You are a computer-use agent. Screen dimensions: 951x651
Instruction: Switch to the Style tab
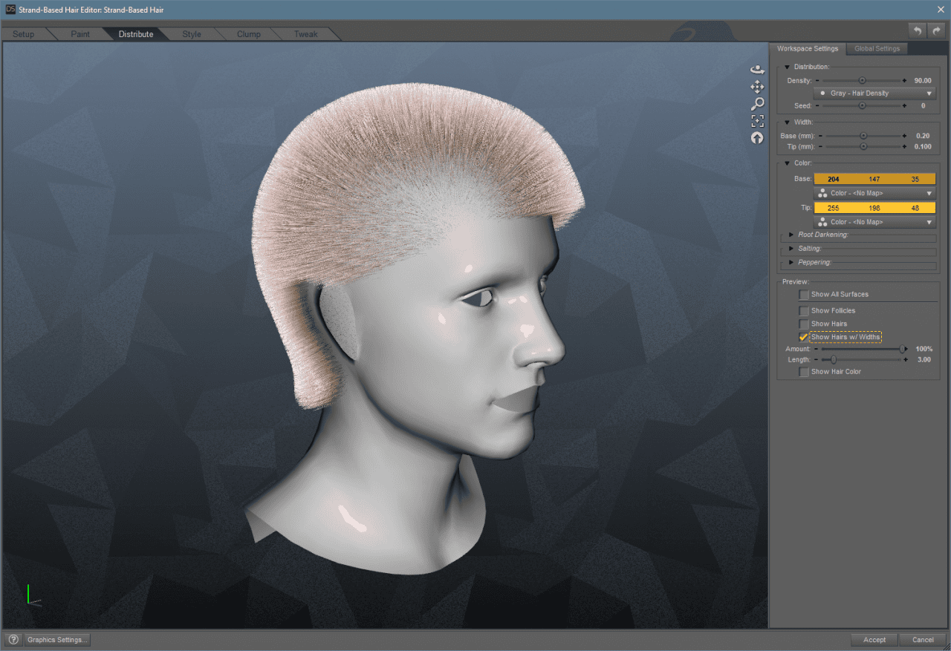[191, 33]
